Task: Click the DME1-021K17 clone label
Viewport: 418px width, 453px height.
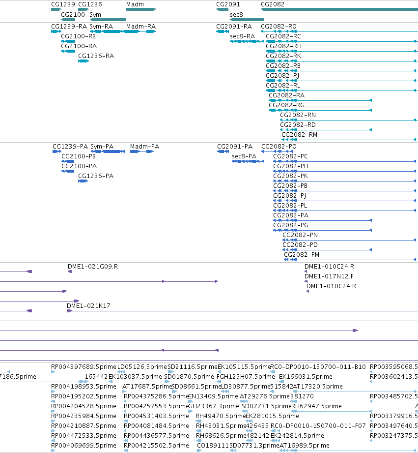Action: 88,305
